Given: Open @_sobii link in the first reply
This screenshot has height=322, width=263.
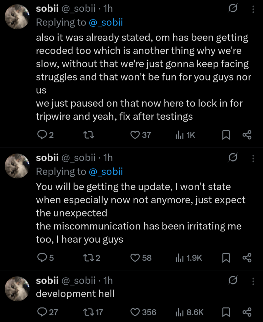Looking at the screenshot, I should tap(105, 23).
